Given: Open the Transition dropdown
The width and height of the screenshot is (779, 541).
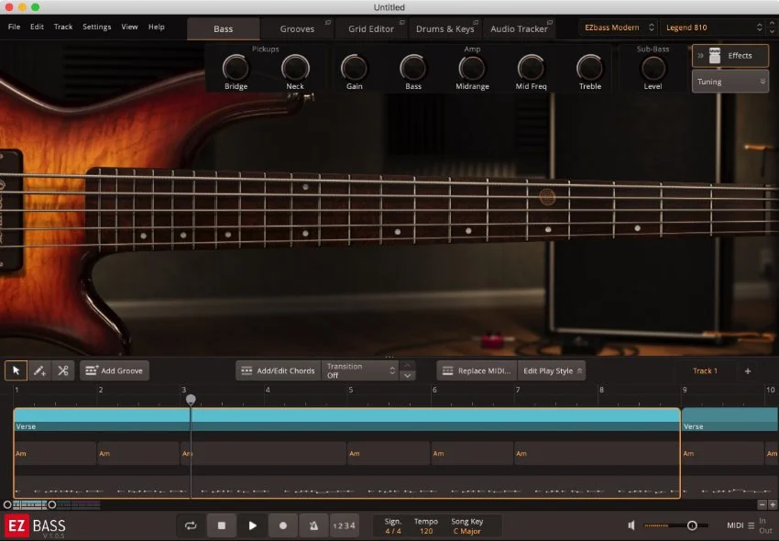Looking at the screenshot, I should pos(359,370).
